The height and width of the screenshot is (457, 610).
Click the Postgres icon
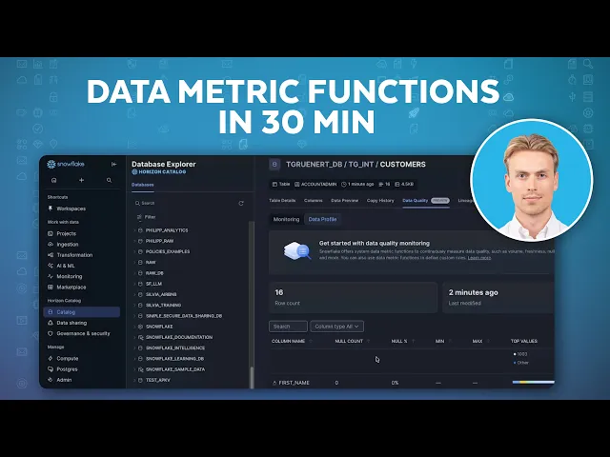click(x=51, y=369)
